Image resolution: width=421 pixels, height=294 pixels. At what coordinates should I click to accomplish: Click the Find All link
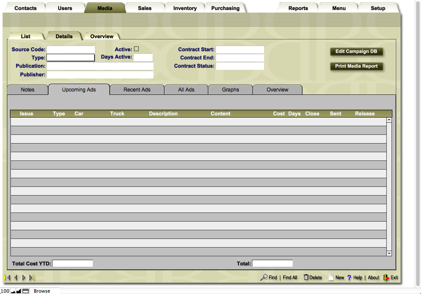pyautogui.click(x=290, y=278)
